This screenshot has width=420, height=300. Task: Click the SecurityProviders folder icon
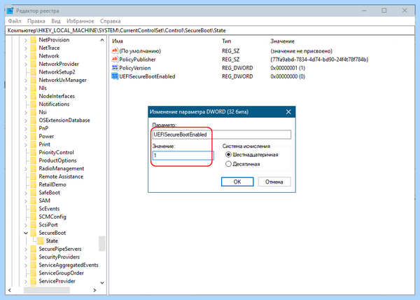point(33,257)
